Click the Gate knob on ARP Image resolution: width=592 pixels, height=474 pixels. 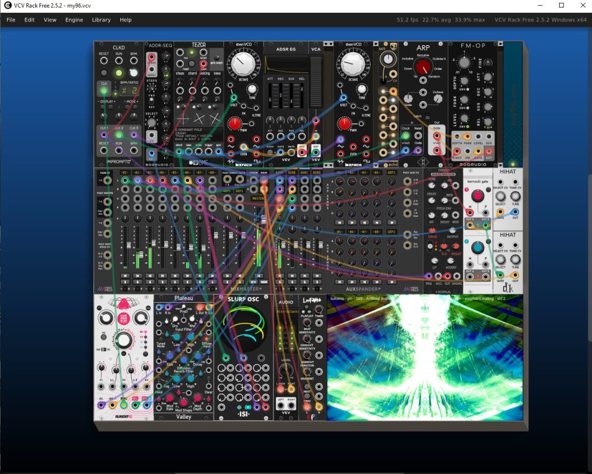coord(408,98)
